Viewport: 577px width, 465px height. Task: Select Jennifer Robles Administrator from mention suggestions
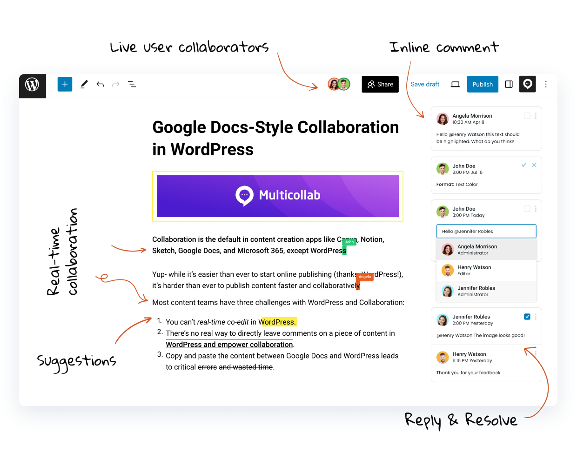pos(486,291)
